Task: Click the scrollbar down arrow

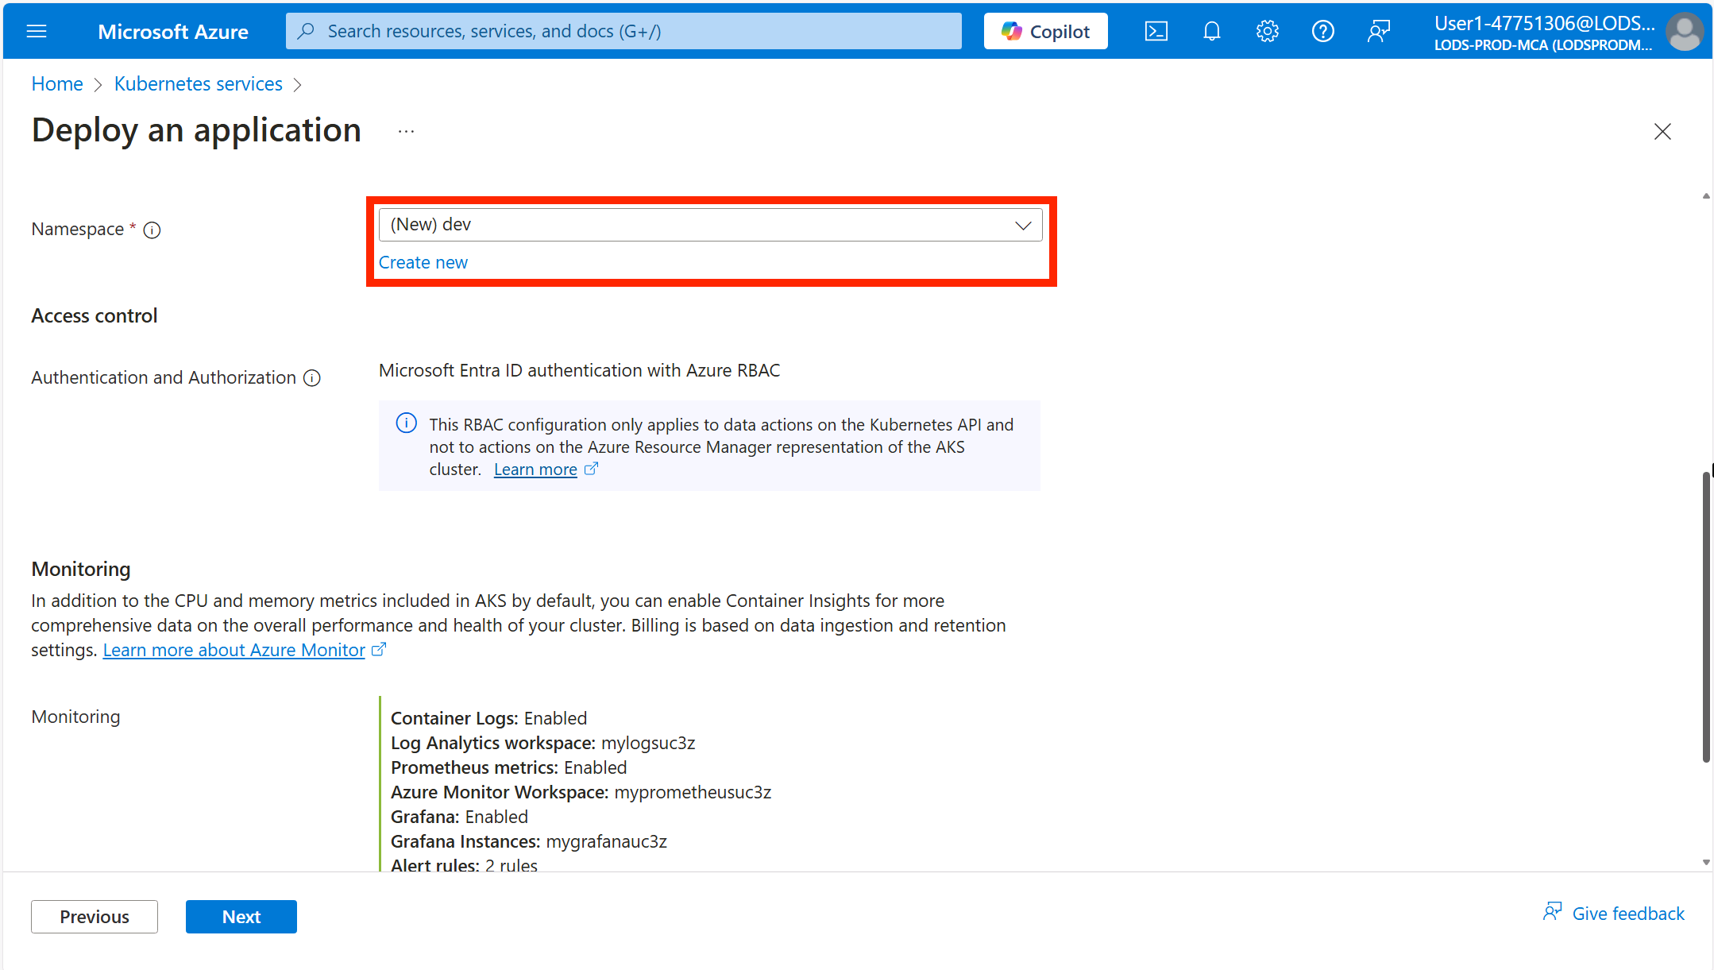Action: [1705, 862]
